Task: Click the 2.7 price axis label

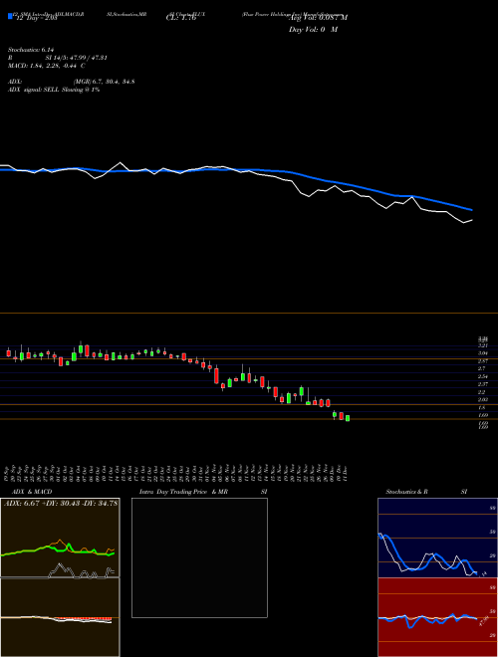Action: pyautogui.click(x=481, y=368)
